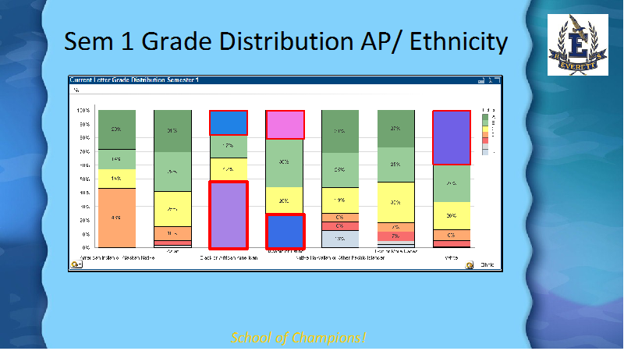The image size is (624, 351).
Task: Click the yellow 20% segment of Hispanic bar
Action: (x=285, y=200)
